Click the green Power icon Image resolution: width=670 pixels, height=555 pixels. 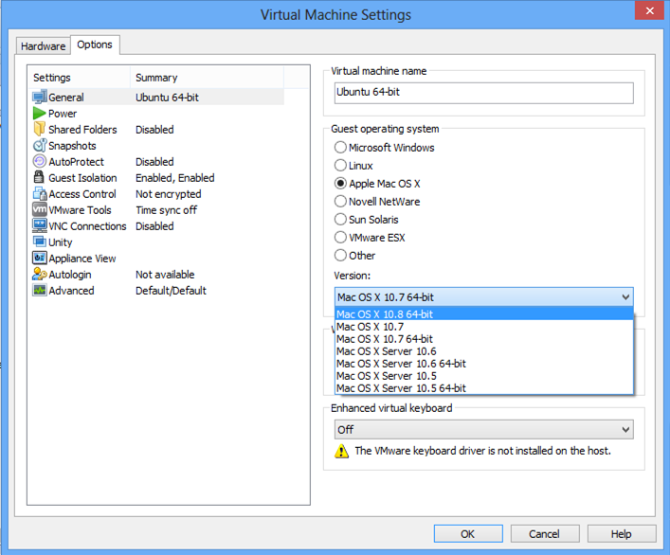point(39,113)
